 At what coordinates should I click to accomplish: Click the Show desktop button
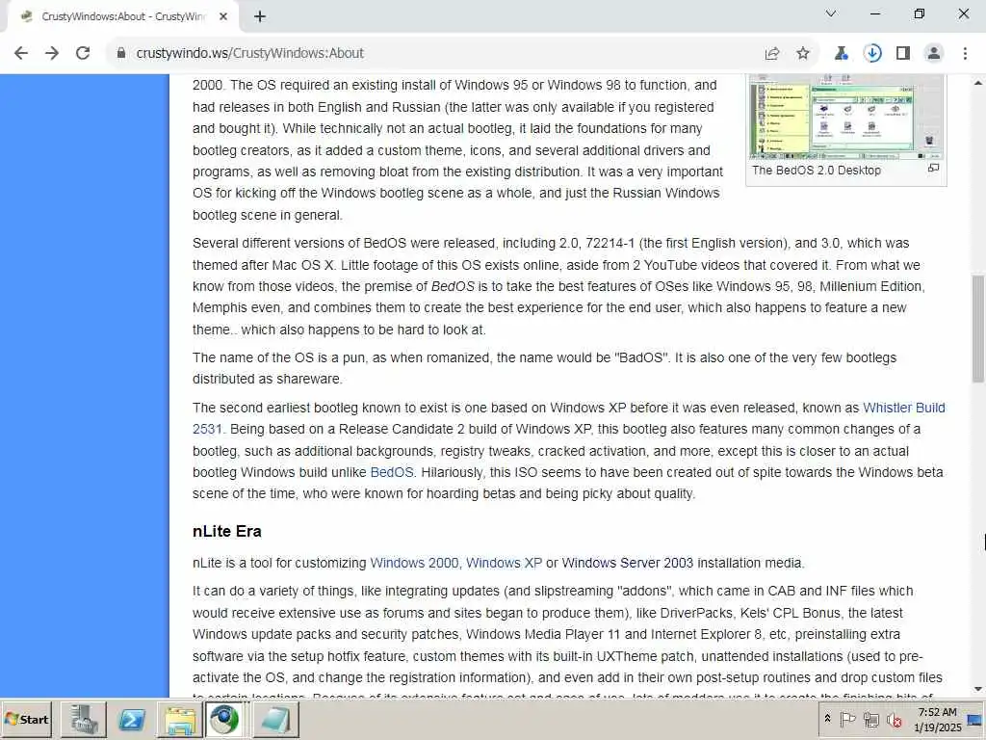tap(976, 720)
